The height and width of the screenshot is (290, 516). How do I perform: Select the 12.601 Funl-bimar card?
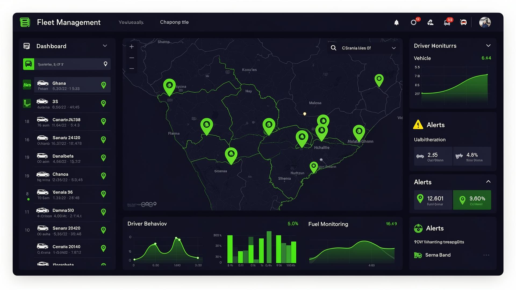click(433, 200)
